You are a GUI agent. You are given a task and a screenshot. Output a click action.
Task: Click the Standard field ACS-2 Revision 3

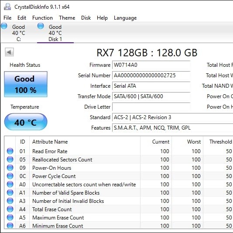[x=172, y=117]
